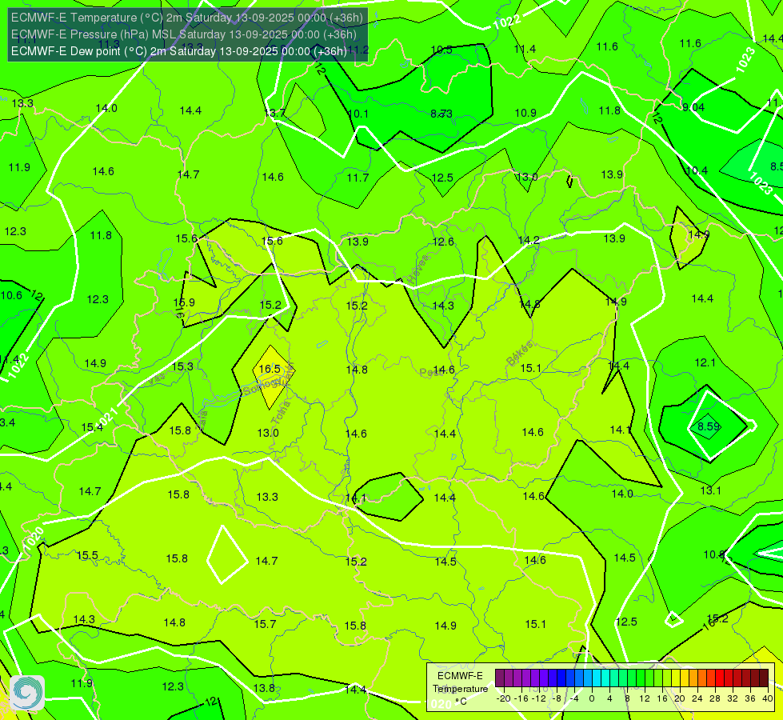This screenshot has height=720, width=783.
Task: Click the 13.7 temperature value
Action: click(274, 113)
